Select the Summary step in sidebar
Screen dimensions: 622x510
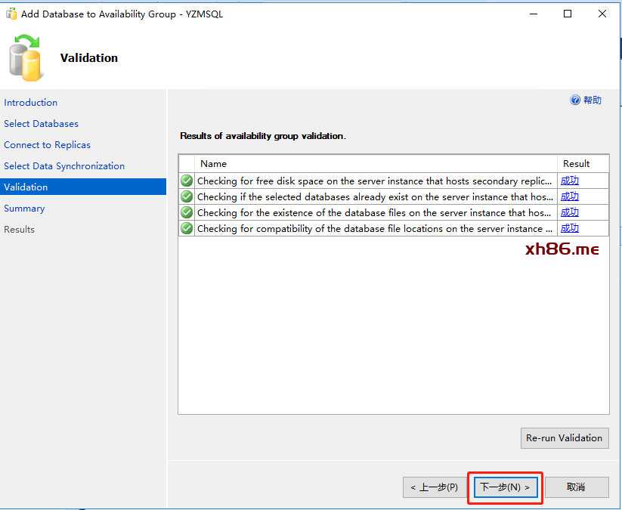[x=24, y=209]
